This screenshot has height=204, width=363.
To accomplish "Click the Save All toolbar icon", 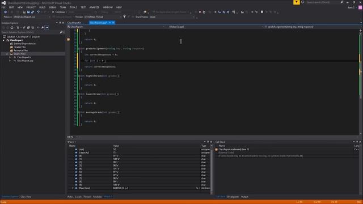I will (x=32, y=12).
